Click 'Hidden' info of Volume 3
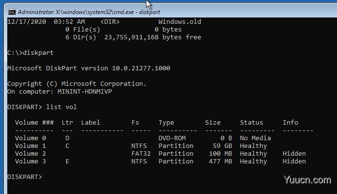Screen dimensions: 337x194 (x=294, y=161)
